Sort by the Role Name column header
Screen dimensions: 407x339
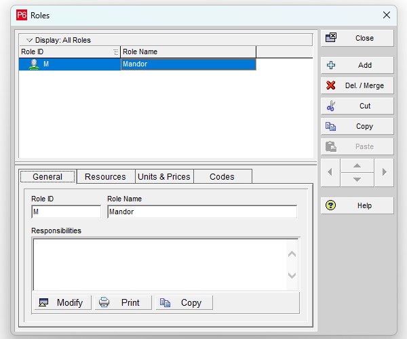point(188,52)
